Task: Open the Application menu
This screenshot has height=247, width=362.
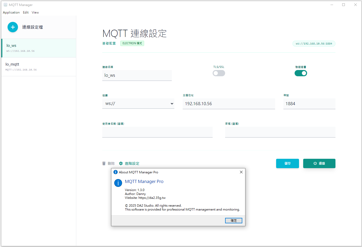Action: click(x=11, y=12)
